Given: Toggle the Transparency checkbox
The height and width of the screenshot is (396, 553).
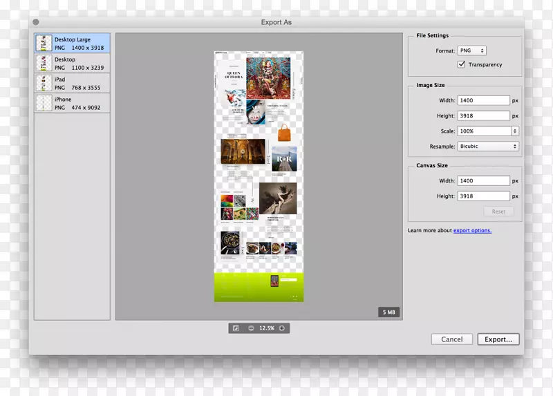Looking at the screenshot, I should [x=461, y=64].
